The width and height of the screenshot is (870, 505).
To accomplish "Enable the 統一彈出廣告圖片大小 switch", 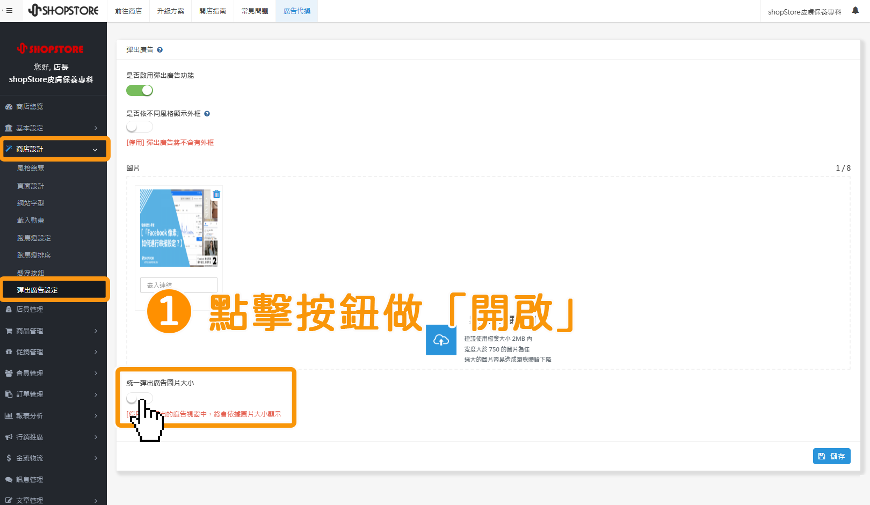I will 140,398.
